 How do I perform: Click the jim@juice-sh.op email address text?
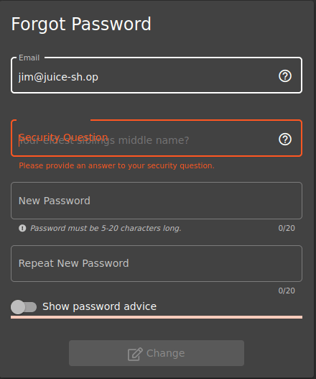pos(58,77)
